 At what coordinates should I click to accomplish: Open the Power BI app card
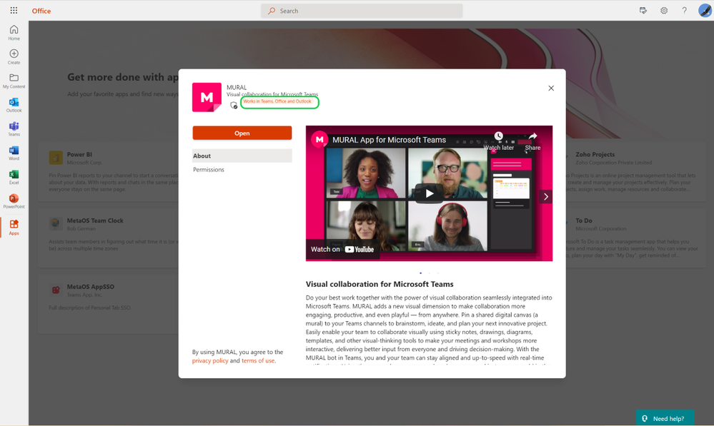[x=109, y=172]
